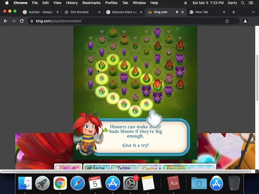Reload the king.com page
The width and height of the screenshot is (259, 194).
[x=22, y=21]
